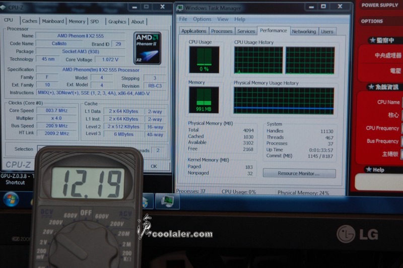
Task: Click the CPU Name label in red panel
Action: click(x=388, y=102)
